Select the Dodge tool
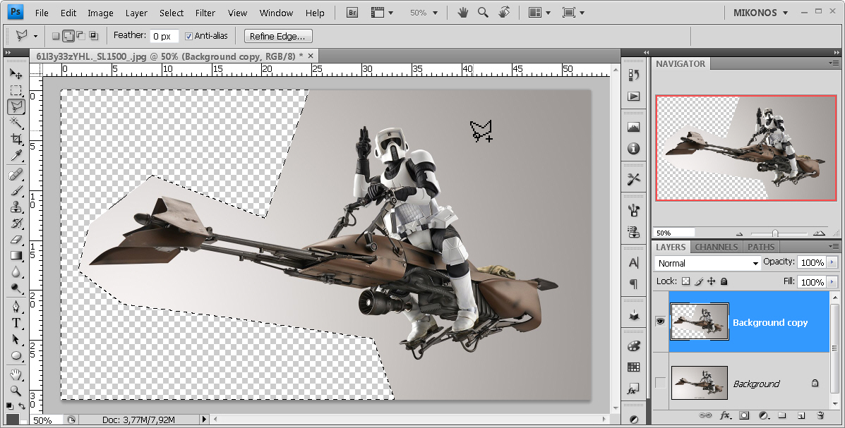 point(16,288)
